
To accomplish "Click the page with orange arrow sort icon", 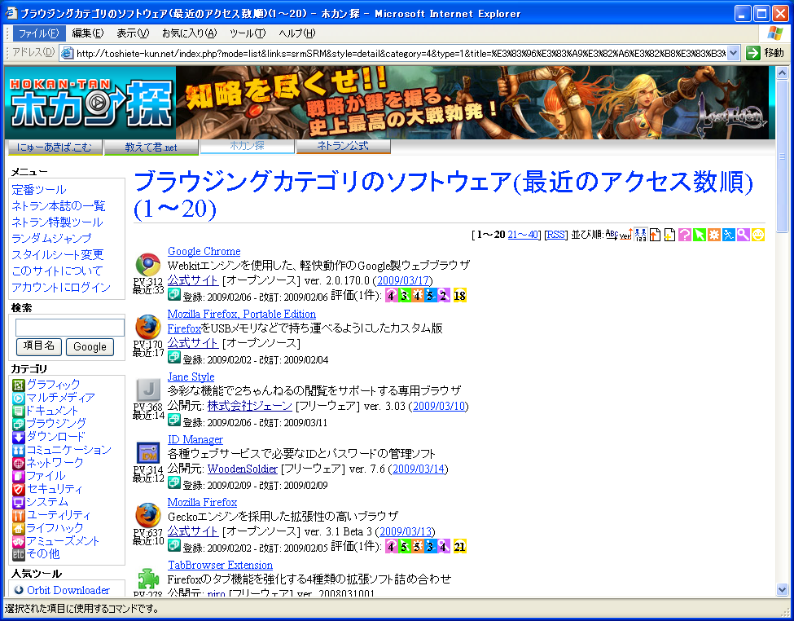I will 656,235.
